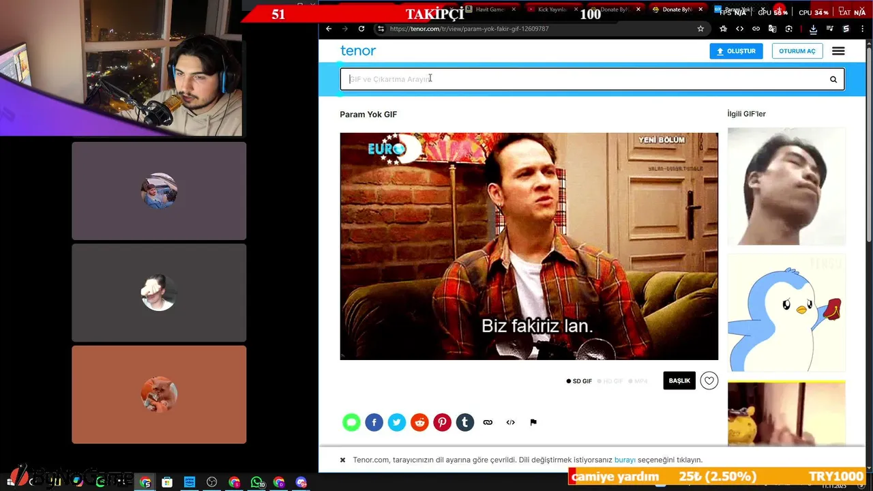Select the SD GIF format option
This screenshot has height=491, width=873.
point(579,381)
